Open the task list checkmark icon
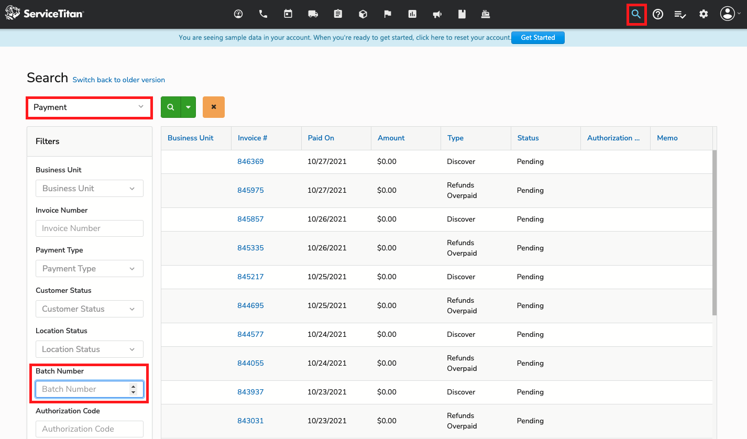This screenshot has width=747, height=439. click(x=680, y=14)
